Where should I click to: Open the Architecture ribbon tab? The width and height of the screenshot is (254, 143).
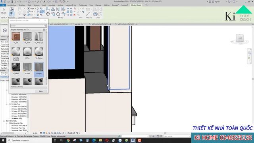click(x=12, y=5)
